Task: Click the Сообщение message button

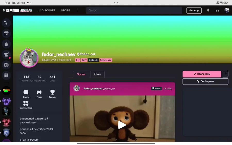Action: (205, 81)
